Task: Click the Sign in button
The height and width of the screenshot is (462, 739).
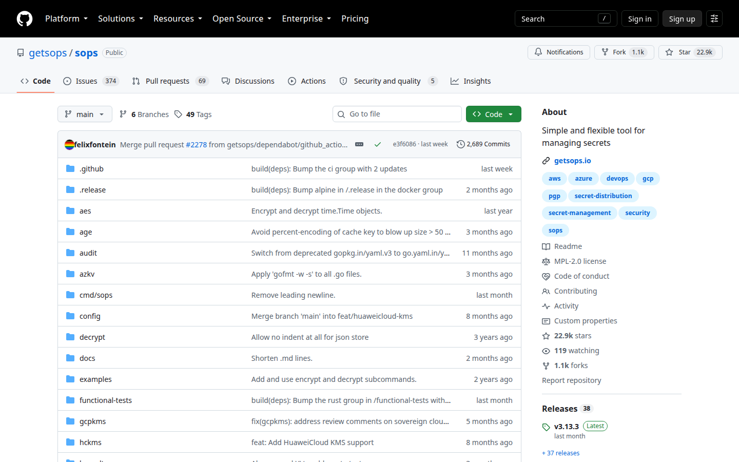Action: [x=640, y=18]
